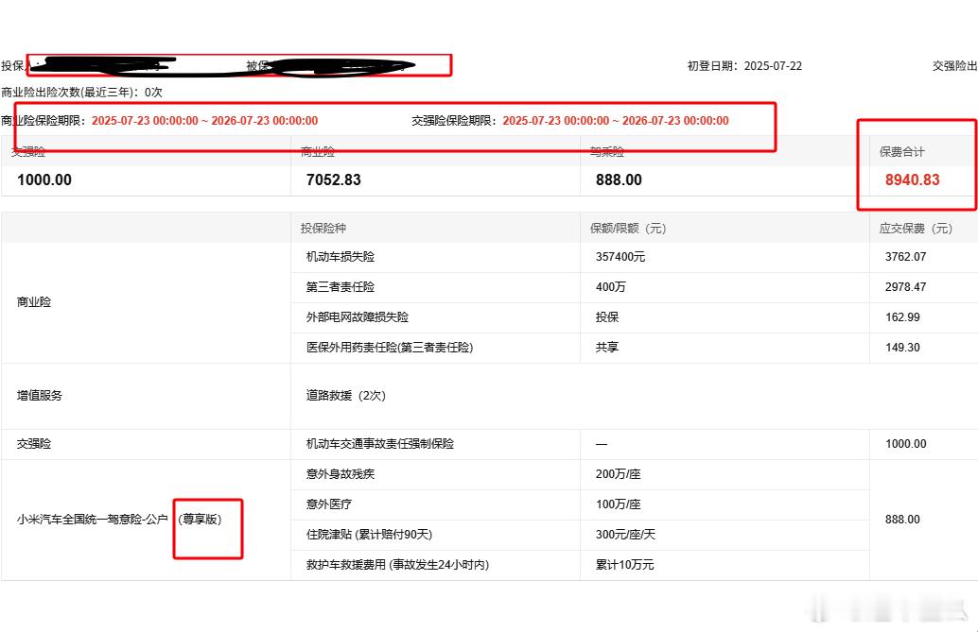Viewport: 978px width, 632px height.
Task: Click the 交强险 category cell in table
Action: coord(34,444)
